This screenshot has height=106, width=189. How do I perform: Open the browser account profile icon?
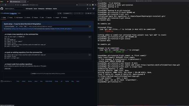coord(93,5)
